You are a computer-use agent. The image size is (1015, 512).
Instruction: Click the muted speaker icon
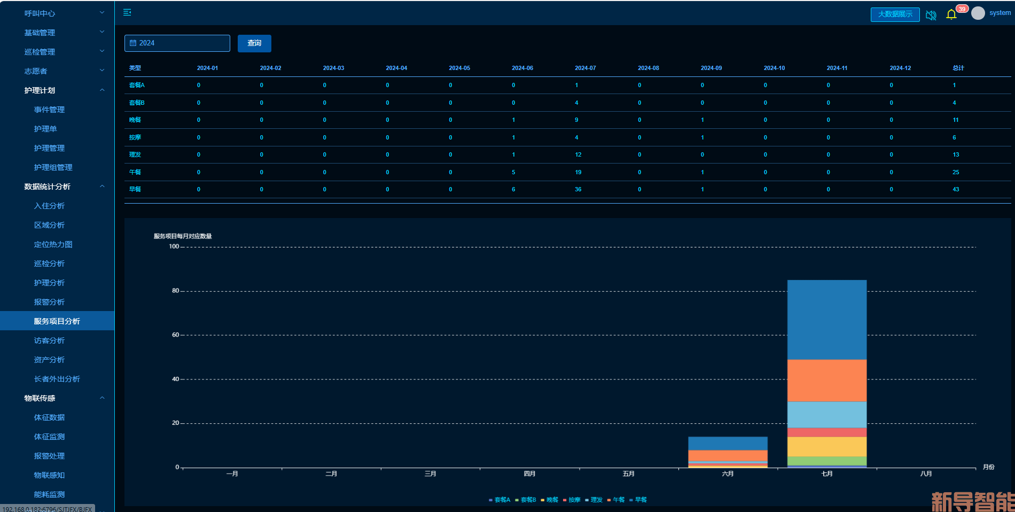(x=931, y=15)
